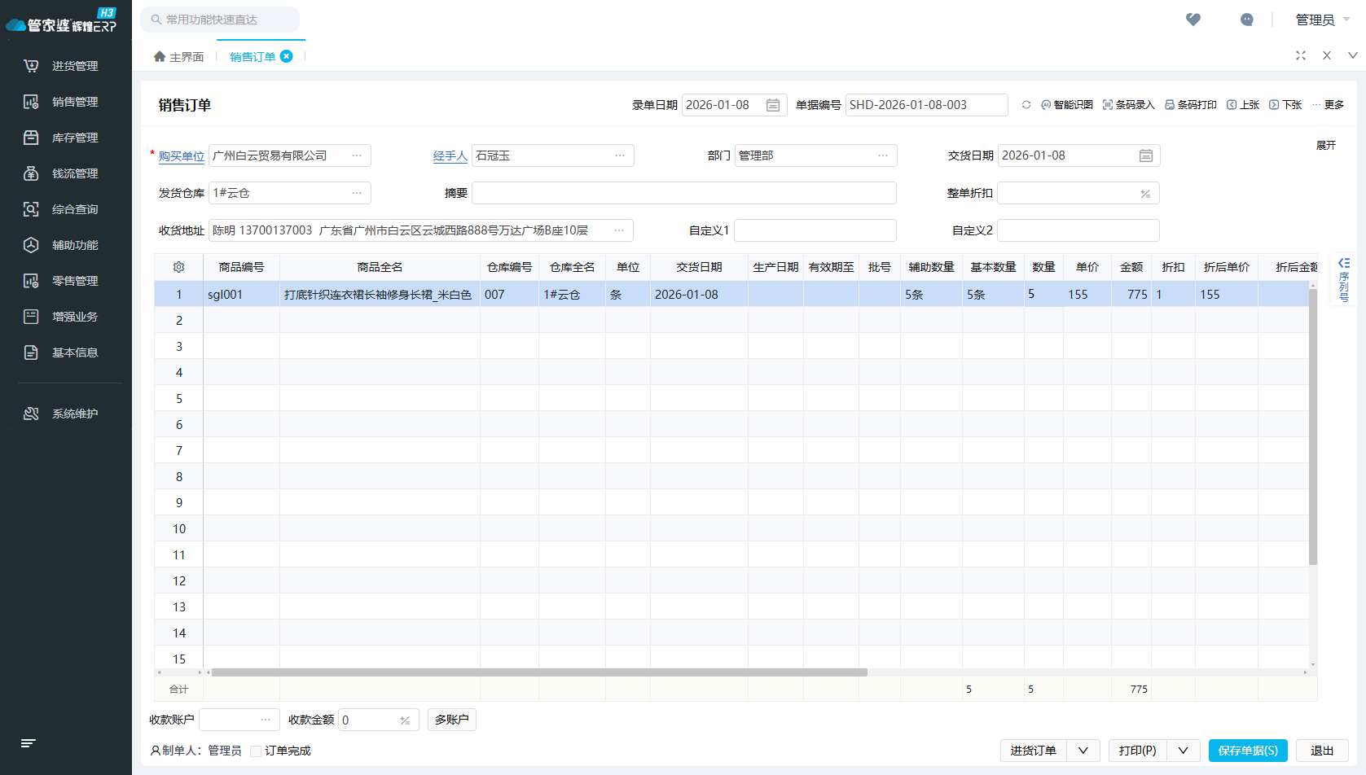Open the 收款账户 selector ellipsis
1366x775 pixels.
click(266, 720)
